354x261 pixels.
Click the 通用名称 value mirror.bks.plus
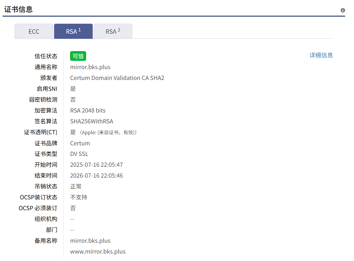90,67
